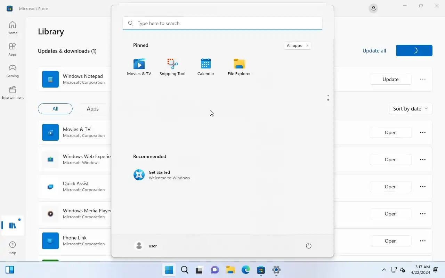More options for Phone Link row
This screenshot has width=445, height=278.
(423, 241)
